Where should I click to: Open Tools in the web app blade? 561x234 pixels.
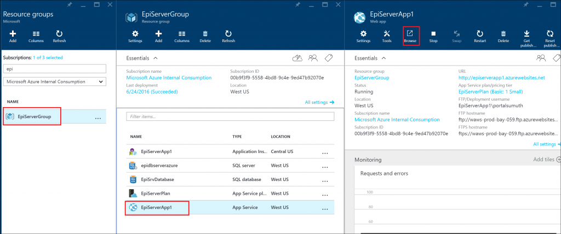pyautogui.click(x=387, y=34)
